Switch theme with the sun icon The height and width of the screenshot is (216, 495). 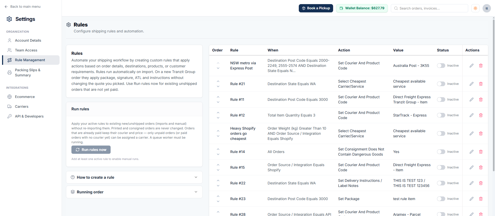point(475,8)
